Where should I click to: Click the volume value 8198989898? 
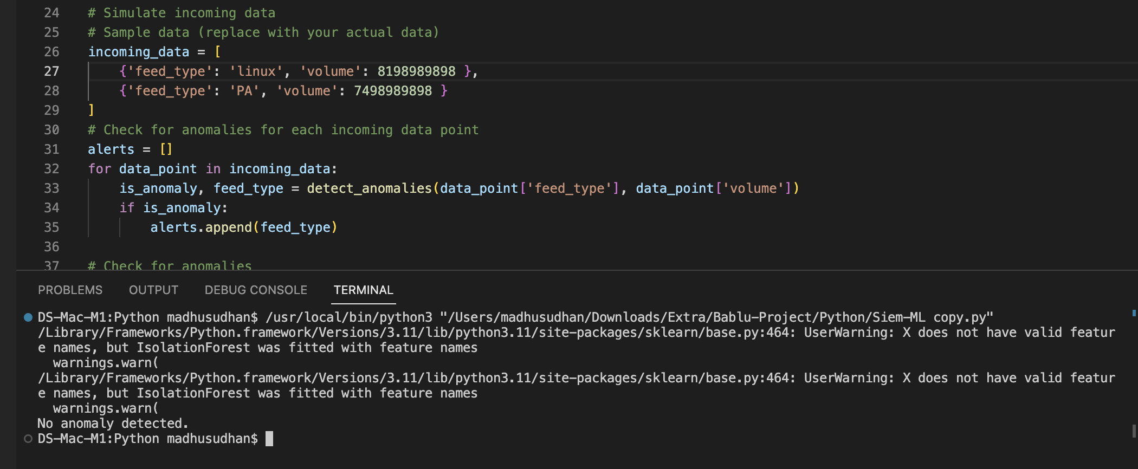[x=416, y=71]
